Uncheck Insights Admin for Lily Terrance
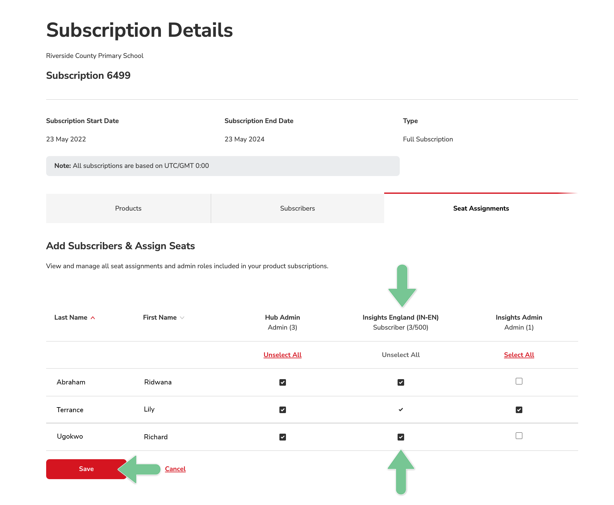Viewport: 614px width, 505px height. pos(519,410)
